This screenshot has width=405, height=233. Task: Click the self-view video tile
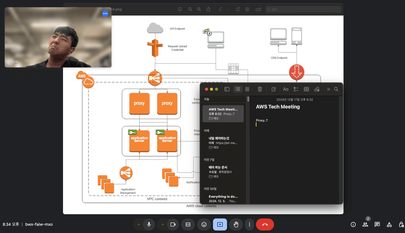tap(58, 37)
